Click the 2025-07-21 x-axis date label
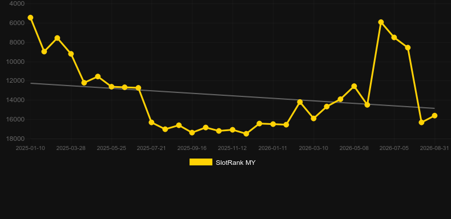Image resolution: width=451 pixels, height=219 pixels. coord(151,148)
